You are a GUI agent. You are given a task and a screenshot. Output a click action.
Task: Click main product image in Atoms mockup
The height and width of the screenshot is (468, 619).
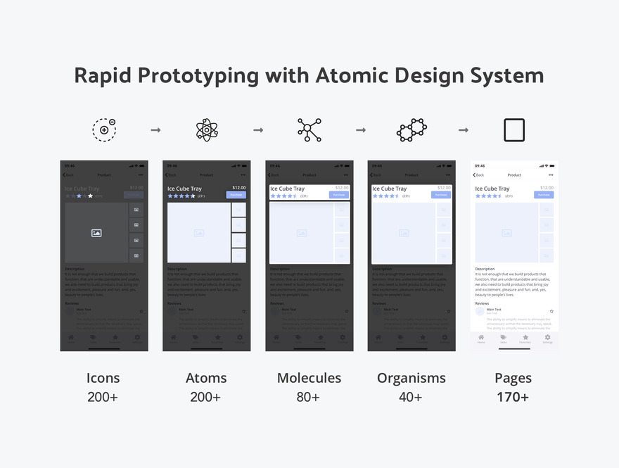coord(198,233)
